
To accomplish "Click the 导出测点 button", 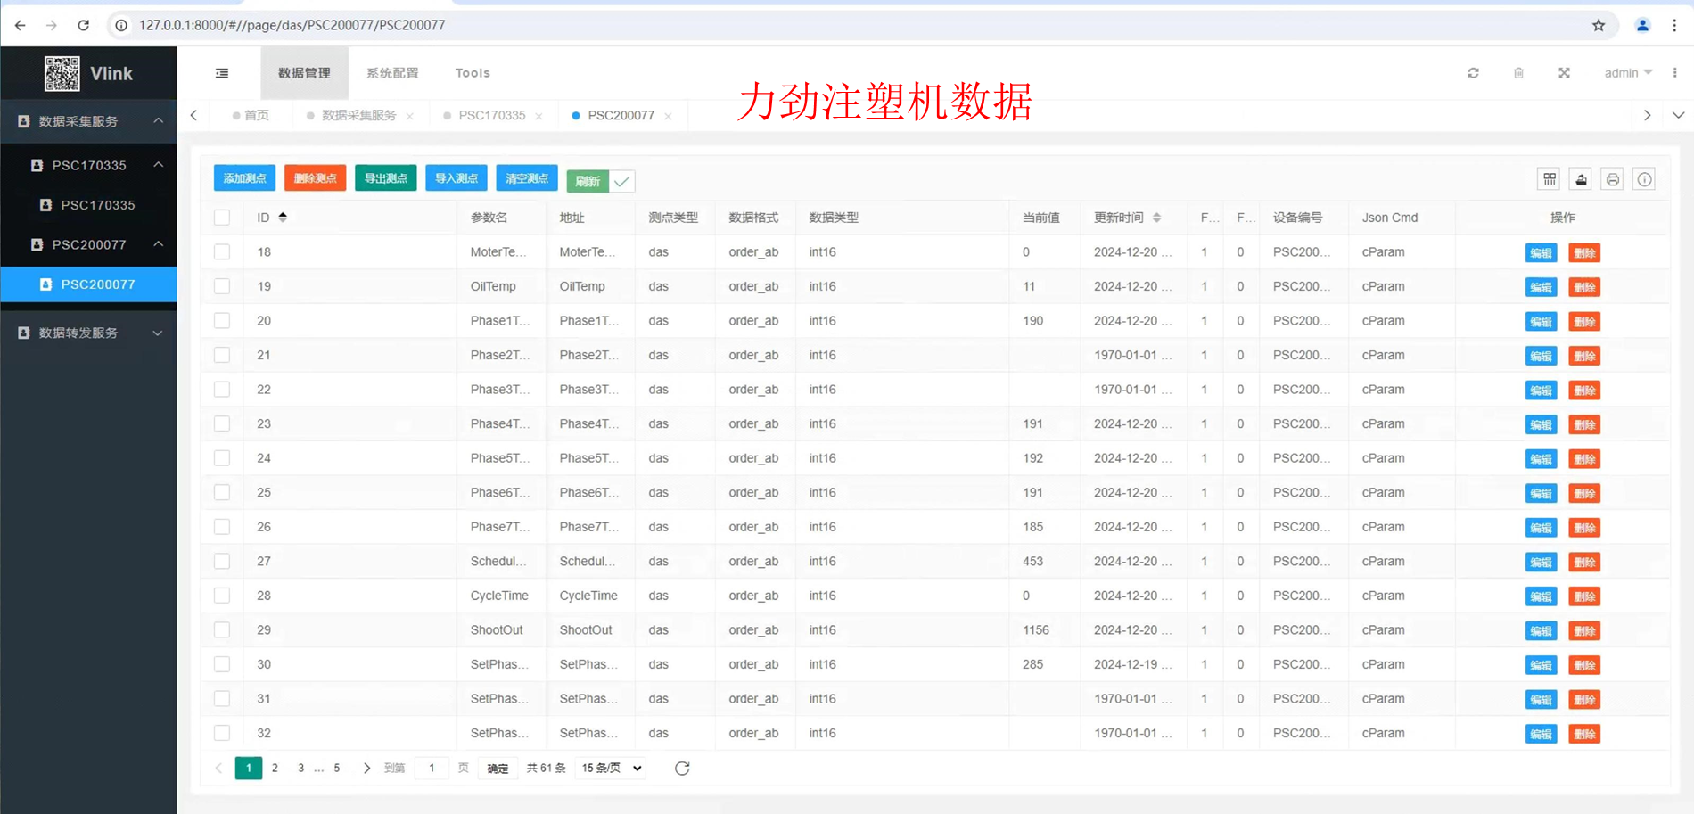I will pos(385,178).
